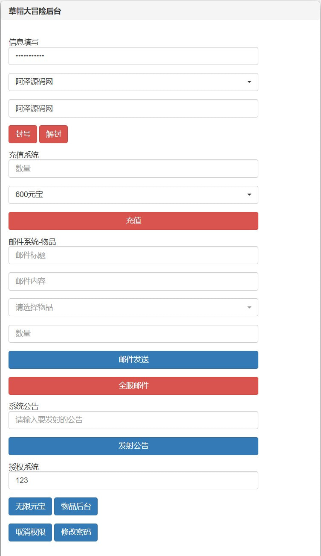Click the blue 邮件发送 button
The width and height of the screenshot is (321, 556).
click(x=133, y=360)
